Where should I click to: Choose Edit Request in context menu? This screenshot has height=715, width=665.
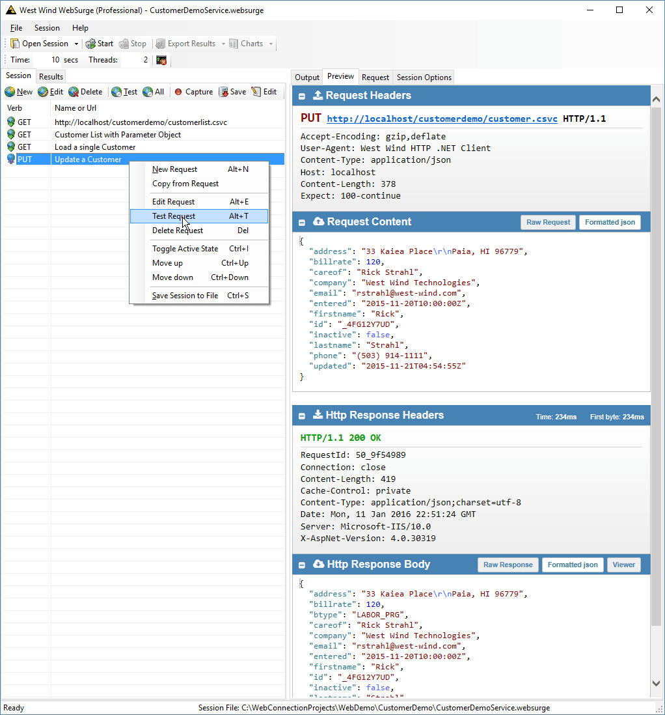pyautogui.click(x=199, y=202)
